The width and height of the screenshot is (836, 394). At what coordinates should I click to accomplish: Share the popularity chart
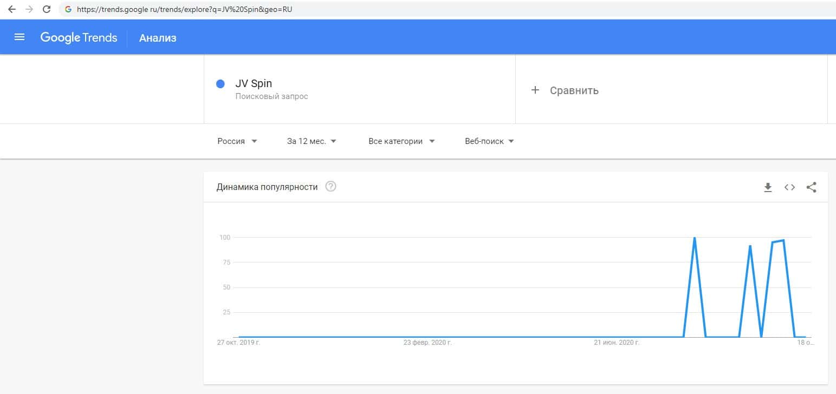(811, 187)
